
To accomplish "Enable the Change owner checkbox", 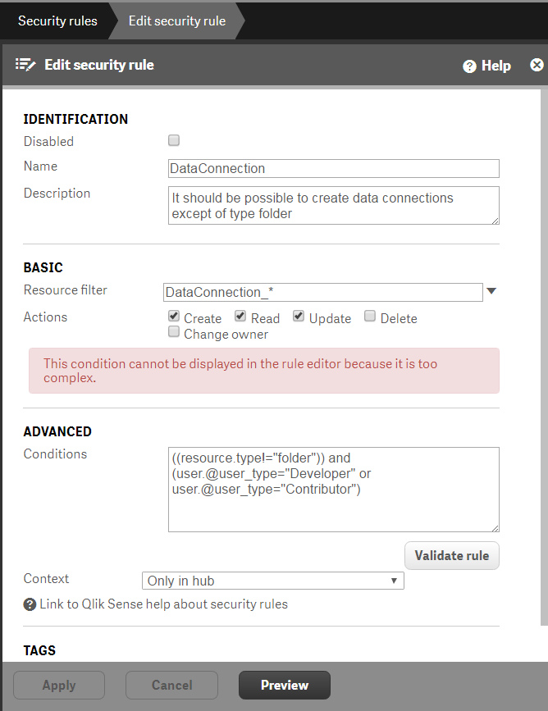I will (174, 332).
